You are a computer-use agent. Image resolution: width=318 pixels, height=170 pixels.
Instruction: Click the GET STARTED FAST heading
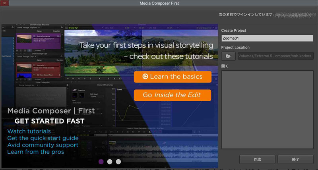pos(49,121)
